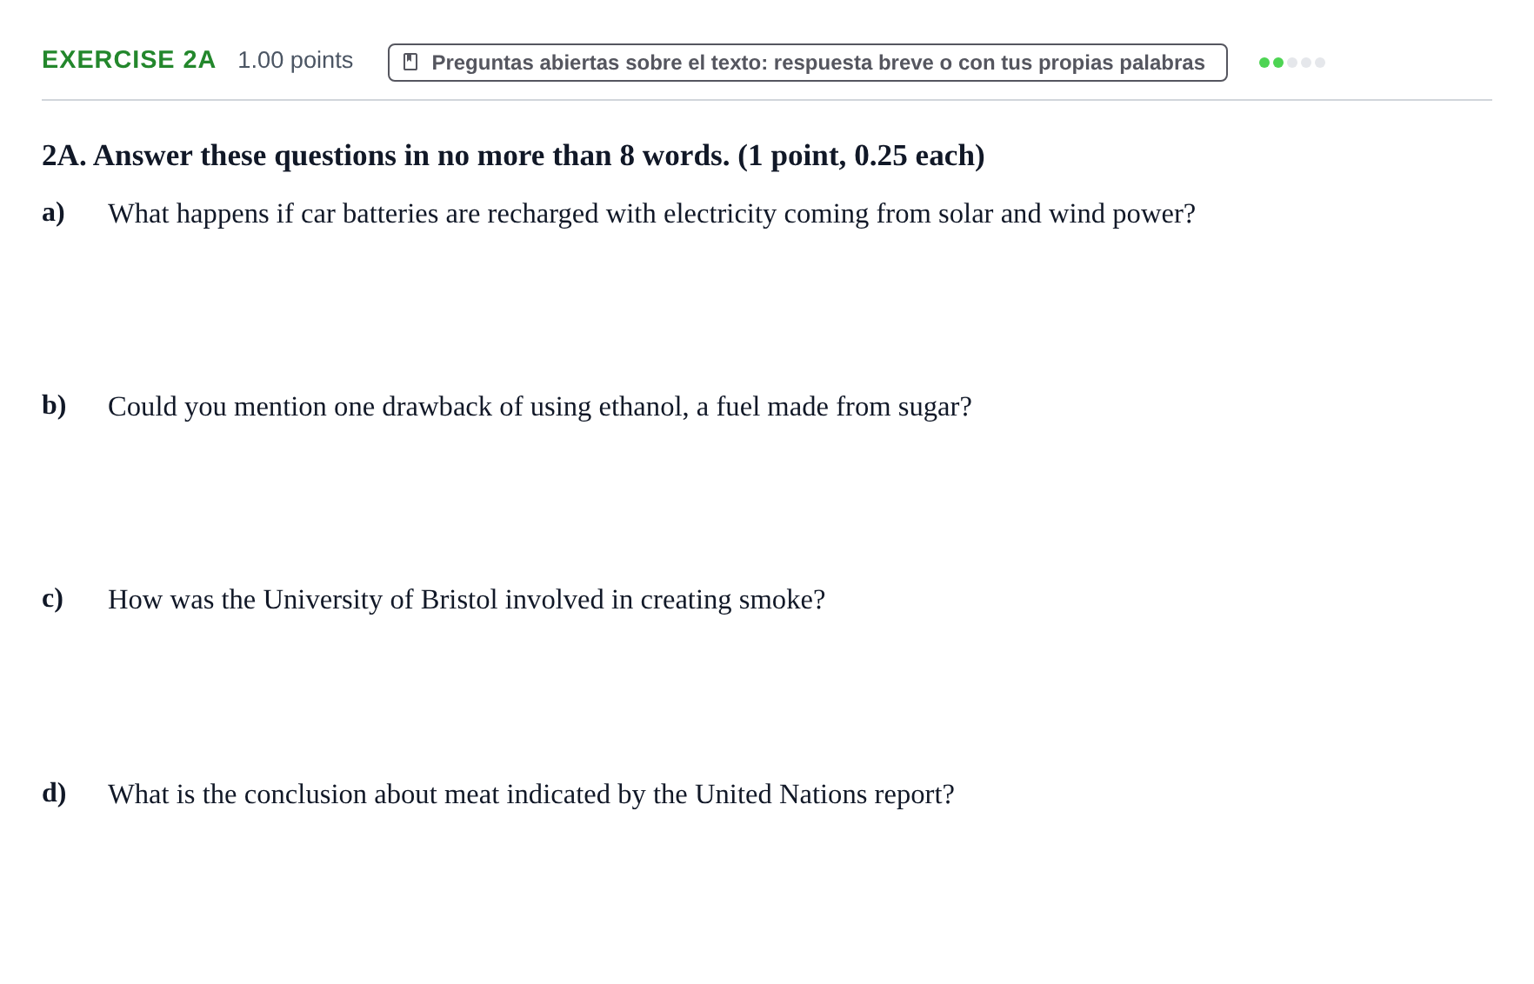Select question d) about United Nations report

click(530, 795)
